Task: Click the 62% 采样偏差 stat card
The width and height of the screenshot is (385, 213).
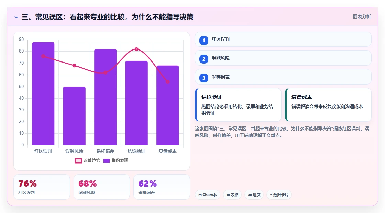Action: point(162,187)
